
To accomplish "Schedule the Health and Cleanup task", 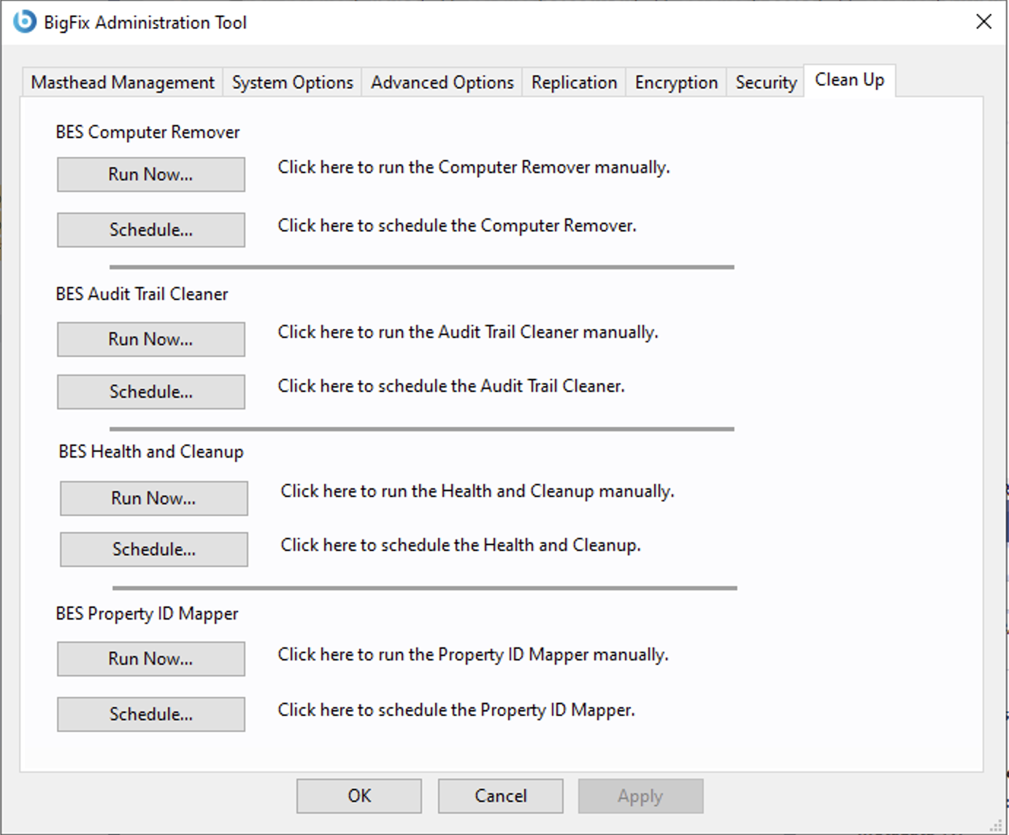I will pos(154,550).
